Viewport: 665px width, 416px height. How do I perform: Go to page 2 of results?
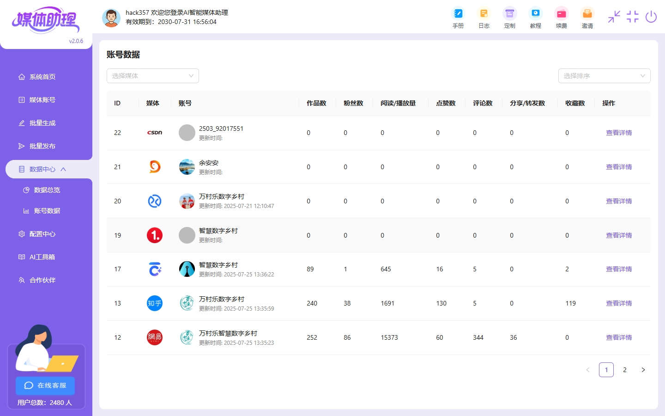pyautogui.click(x=624, y=370)
